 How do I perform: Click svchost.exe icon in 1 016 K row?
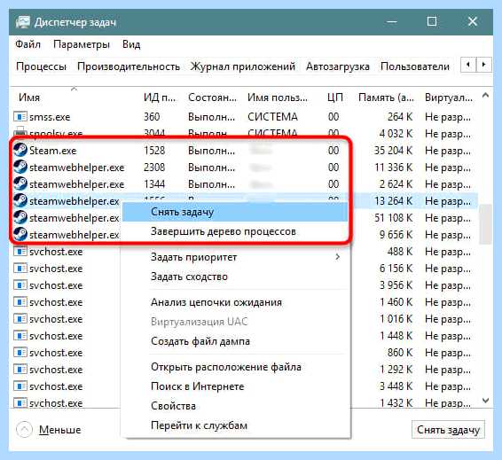pos(20,319)
